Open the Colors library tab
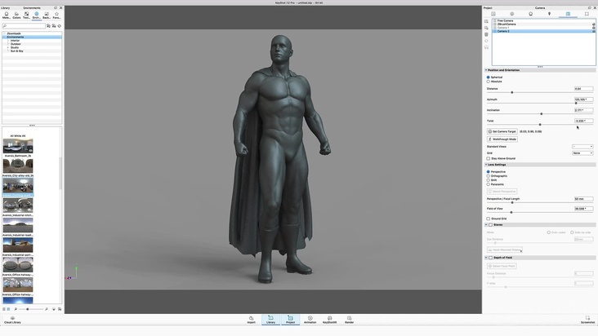Viewport: 598px width, 336px height. tap(16, 15)
